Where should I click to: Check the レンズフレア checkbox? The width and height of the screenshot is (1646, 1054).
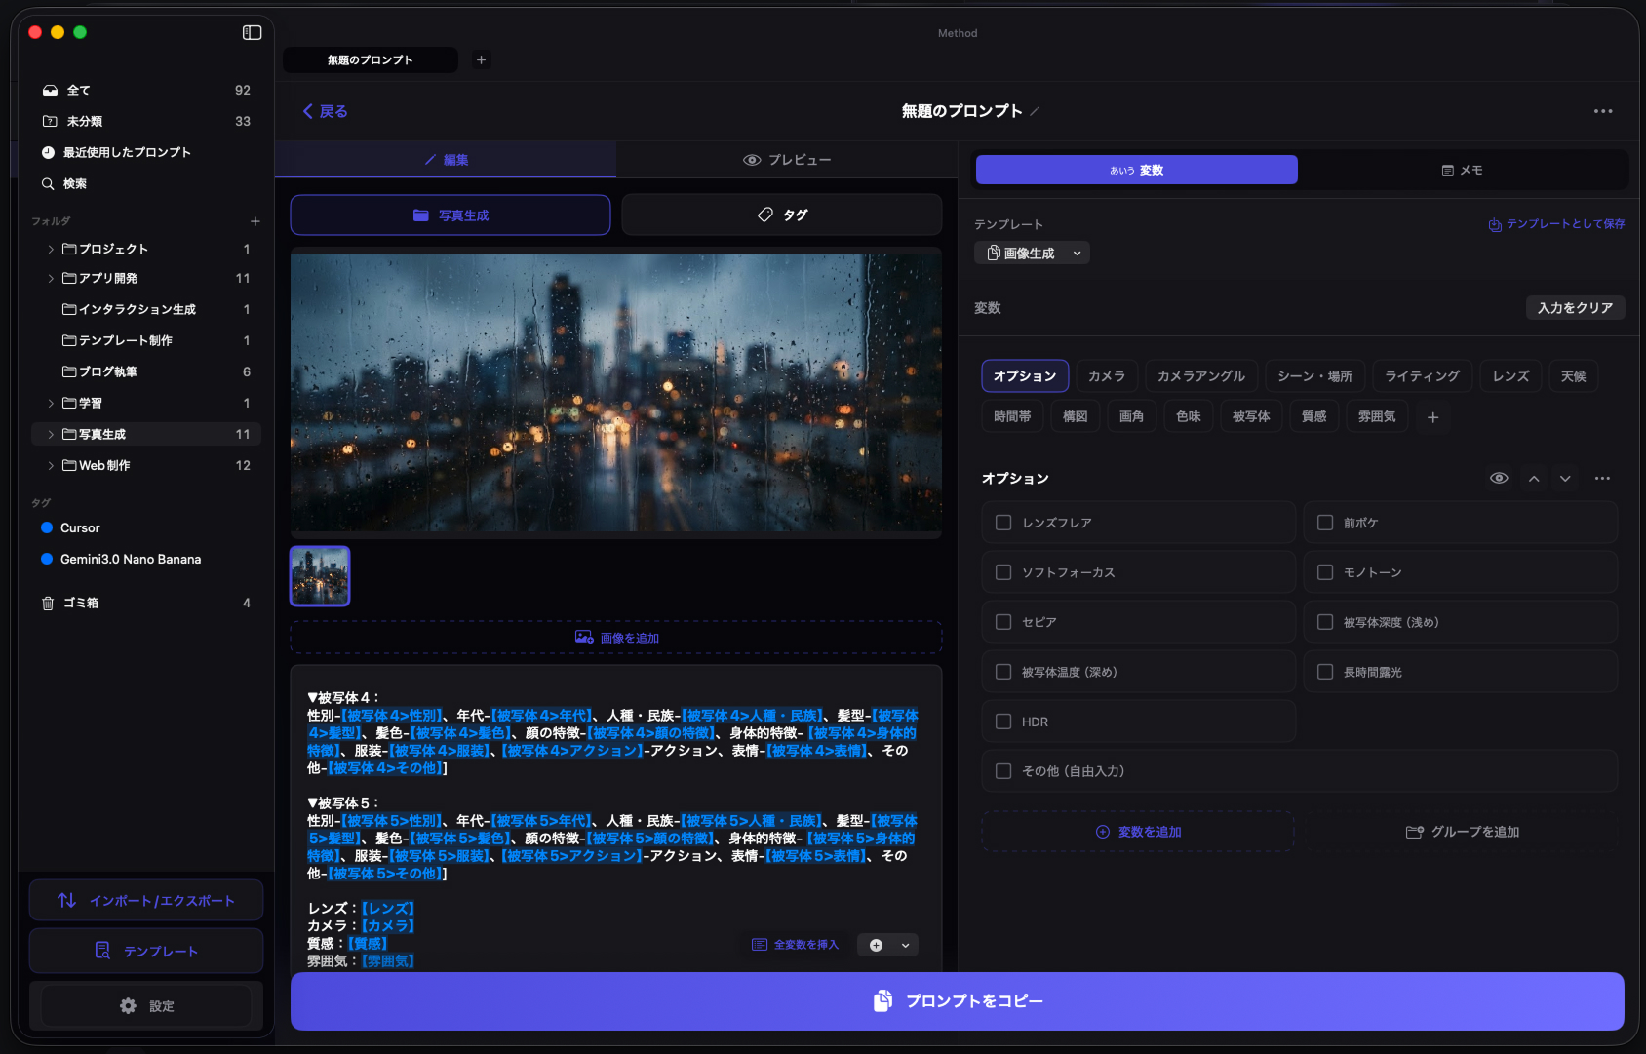(x=1003, y=524)
